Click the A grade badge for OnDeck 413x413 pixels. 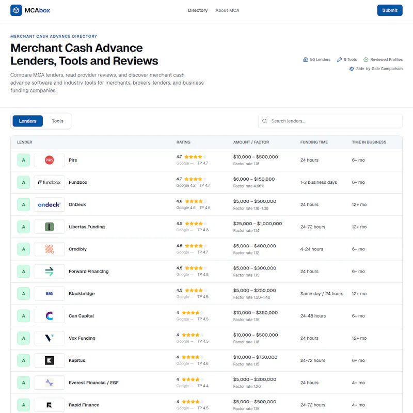(x=23, y=204)
